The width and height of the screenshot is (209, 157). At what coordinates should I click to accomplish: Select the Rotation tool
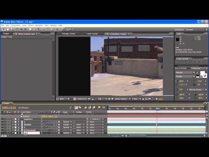point(17,29)
